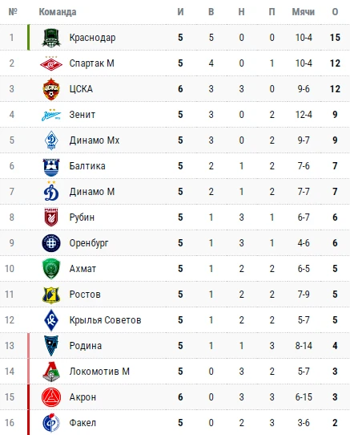Click the О points column header
Image resolution: width=350 pixels, height=435 pixels.
coord(335,12)
